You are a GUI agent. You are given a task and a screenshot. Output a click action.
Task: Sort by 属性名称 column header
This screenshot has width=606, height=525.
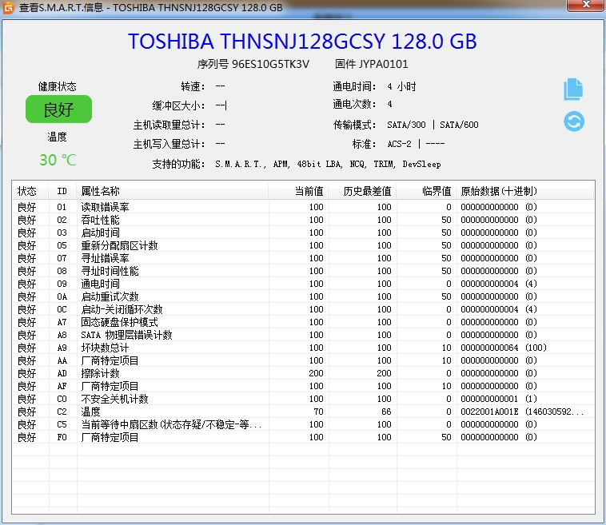point(172,191)
